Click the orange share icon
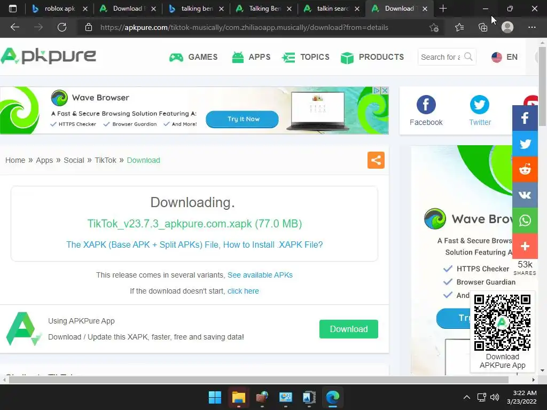547x410 pixels. click(x=376, y=160)
